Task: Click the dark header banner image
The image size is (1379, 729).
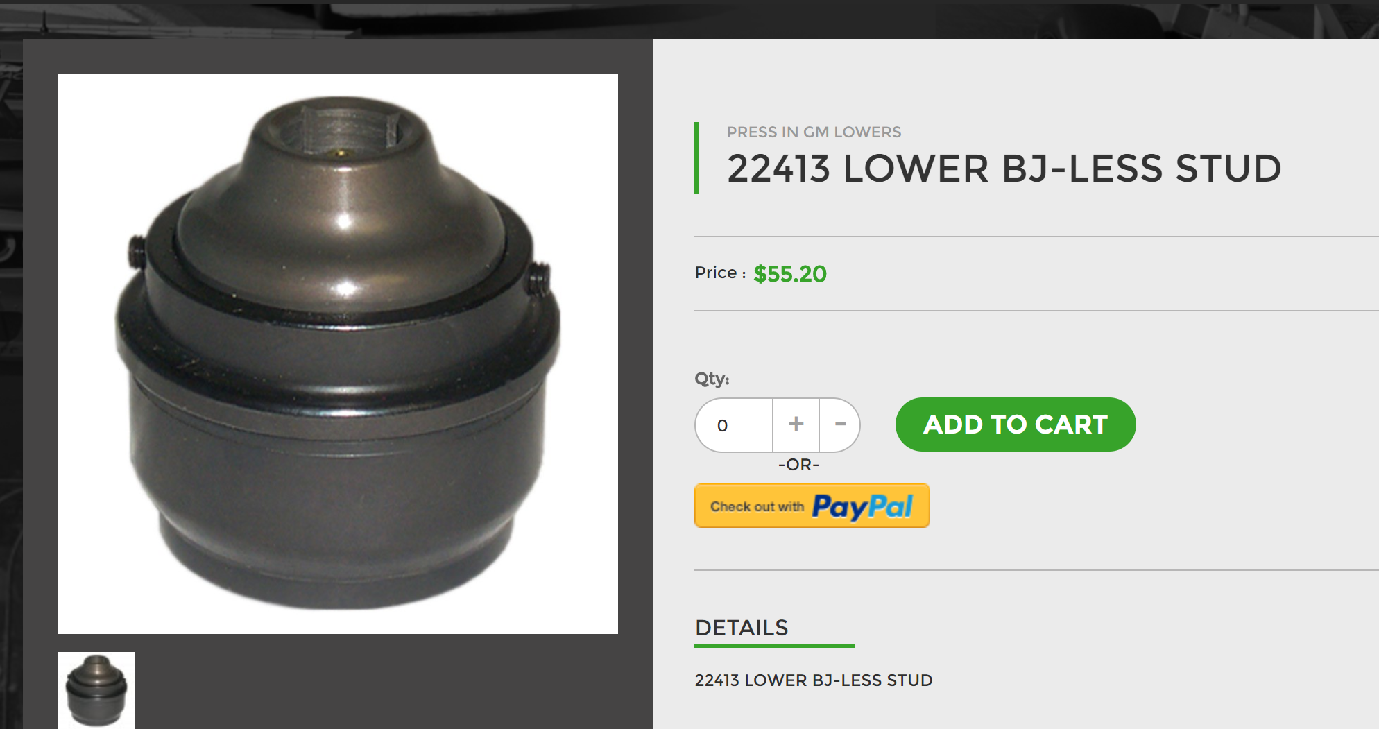Action: click(x=689, y=19)
